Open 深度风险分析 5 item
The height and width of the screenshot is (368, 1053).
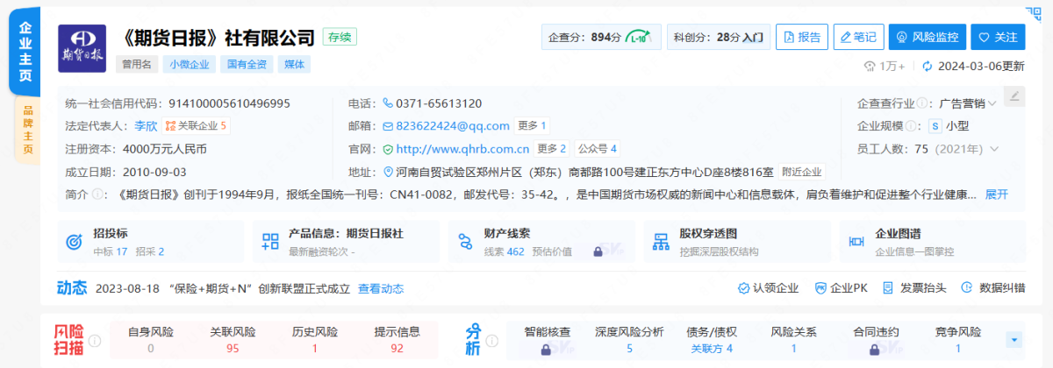[x=629, y=340]
